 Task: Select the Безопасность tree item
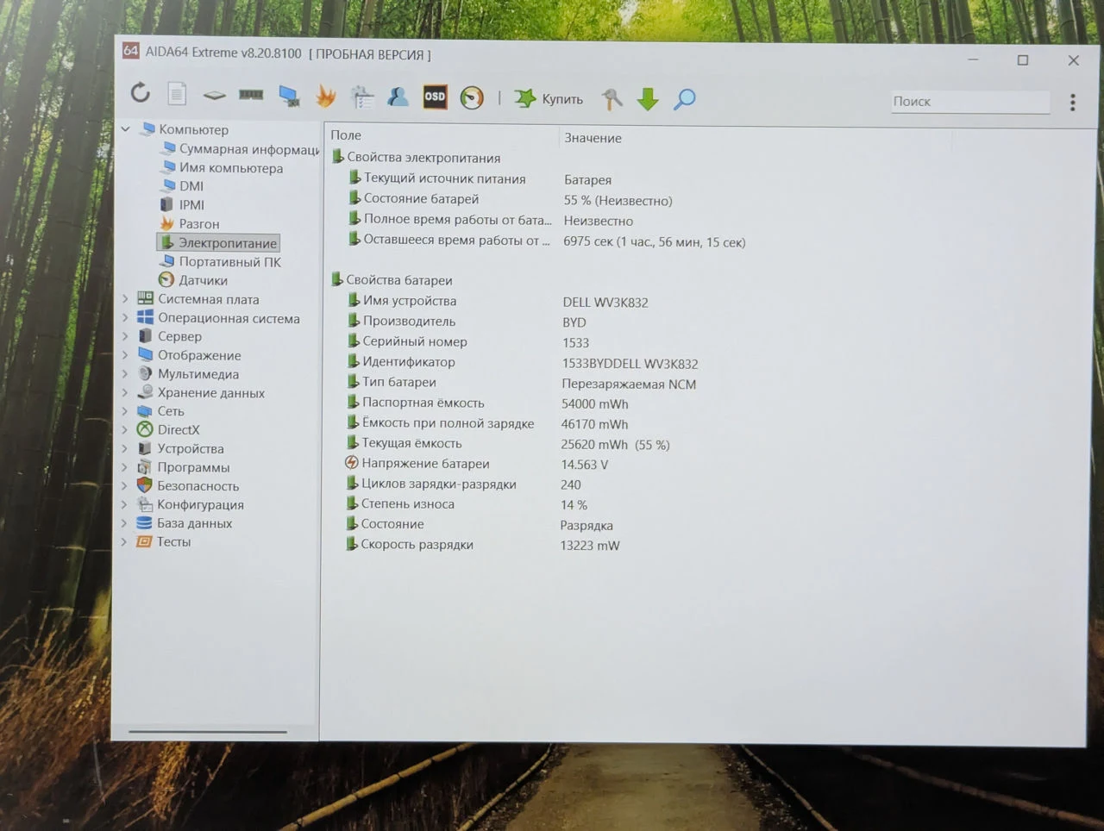(188, 486)
